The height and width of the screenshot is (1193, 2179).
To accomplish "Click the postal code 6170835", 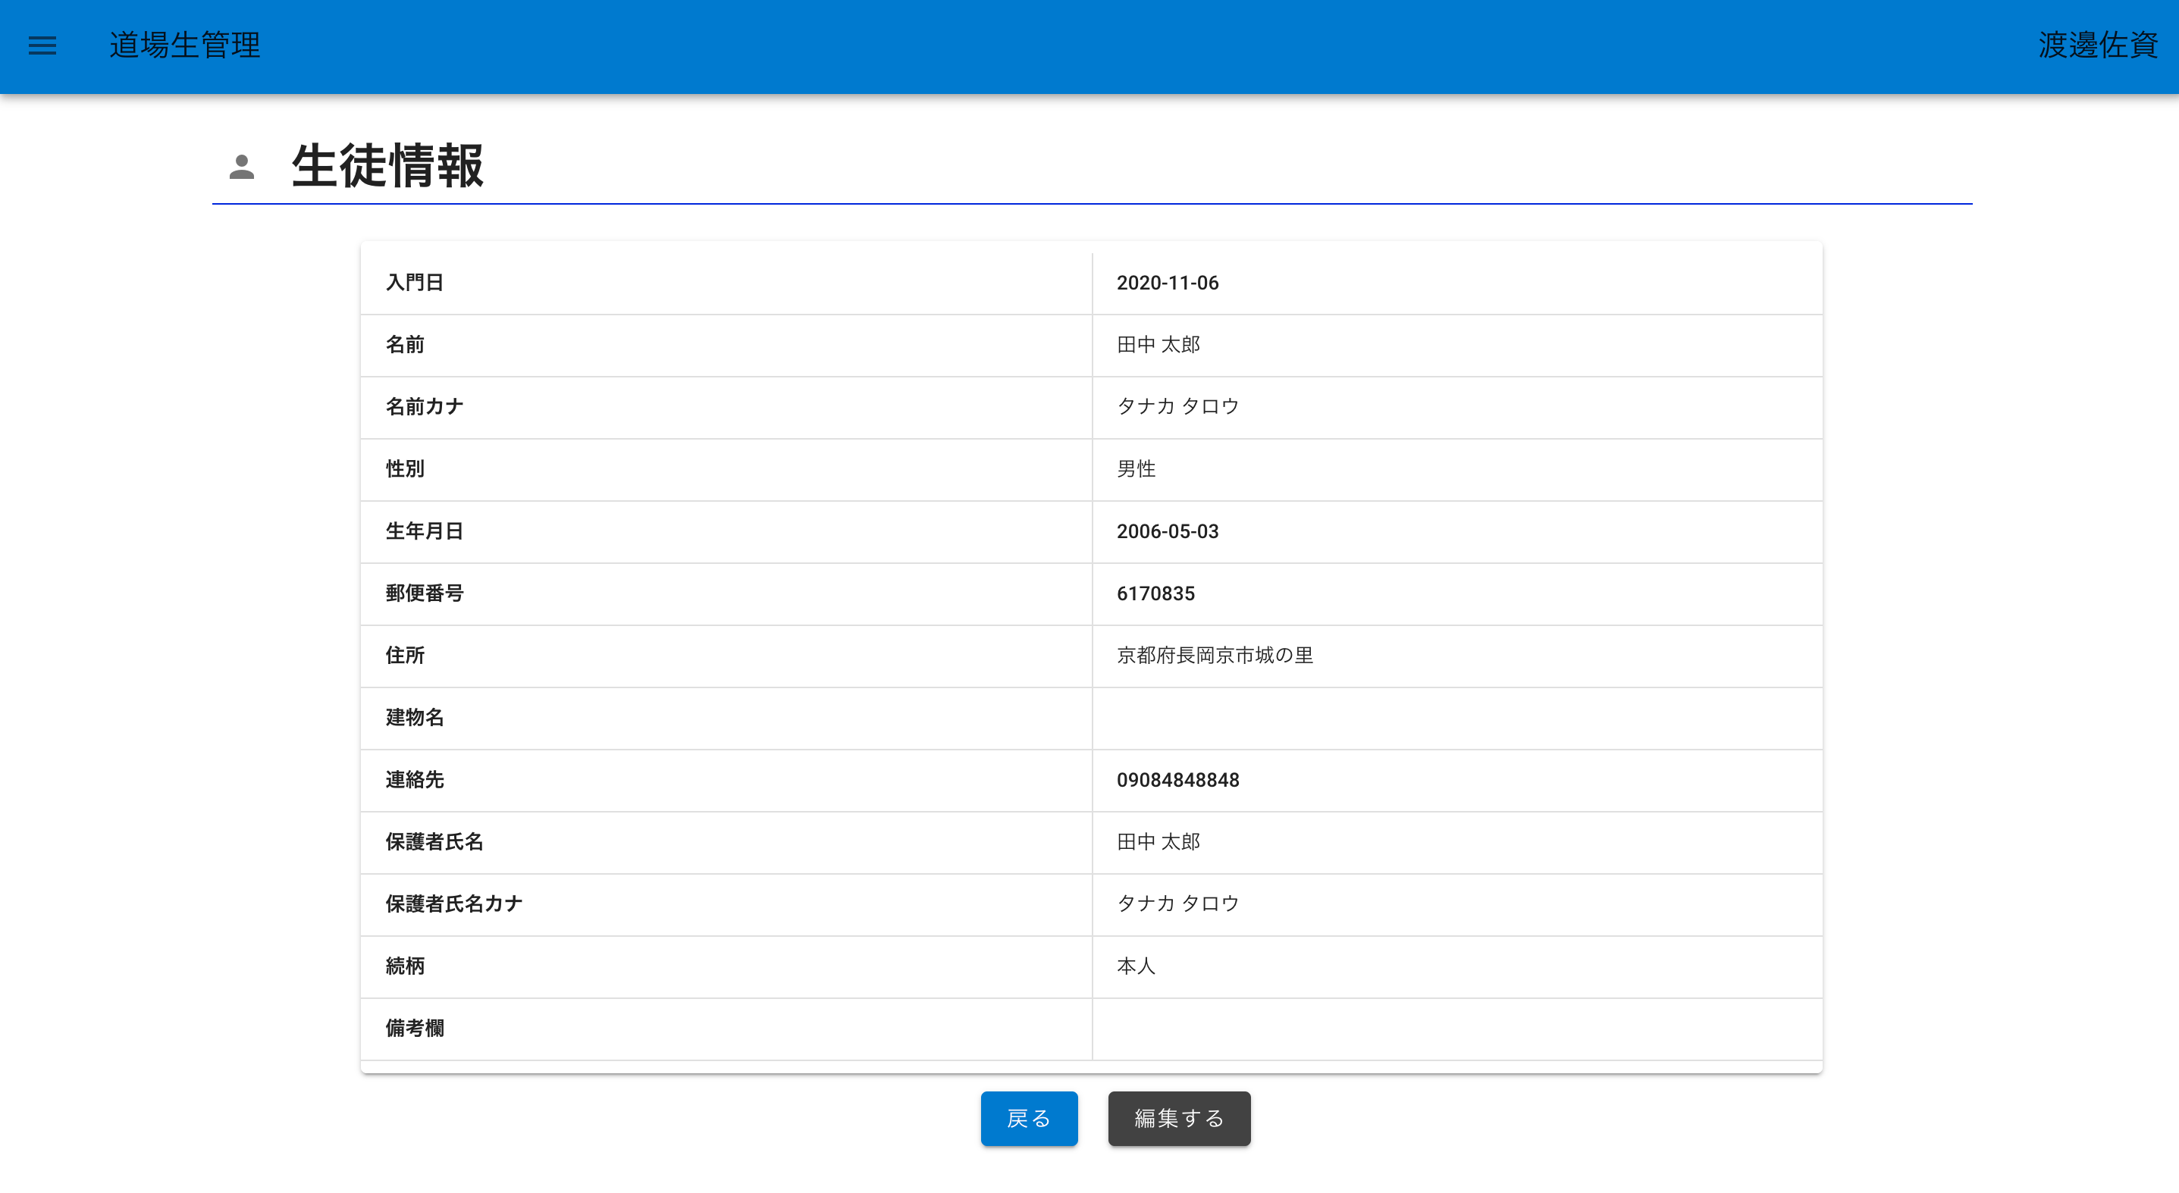I will click(x=1155, y=593).
